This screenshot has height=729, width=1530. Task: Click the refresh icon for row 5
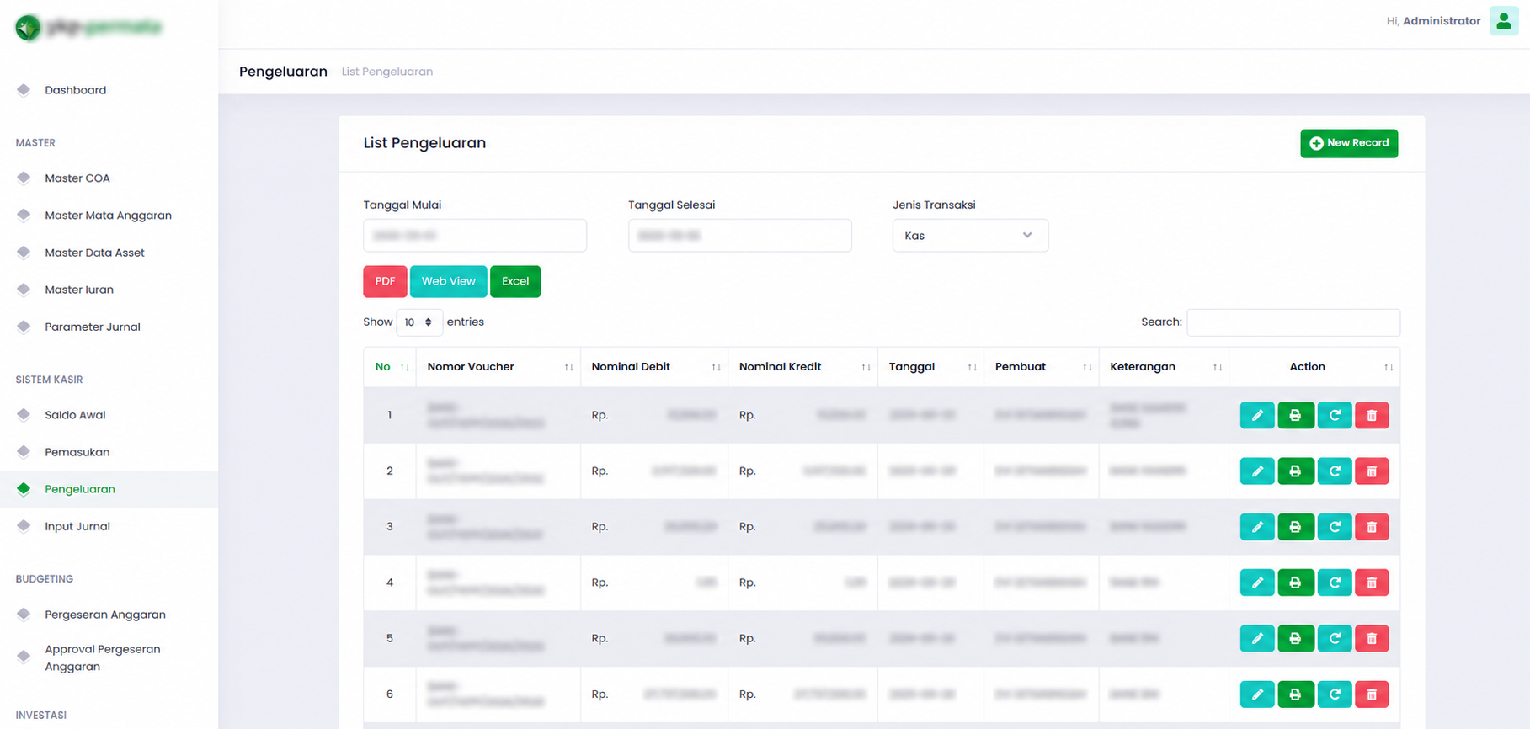(1335, 638)
